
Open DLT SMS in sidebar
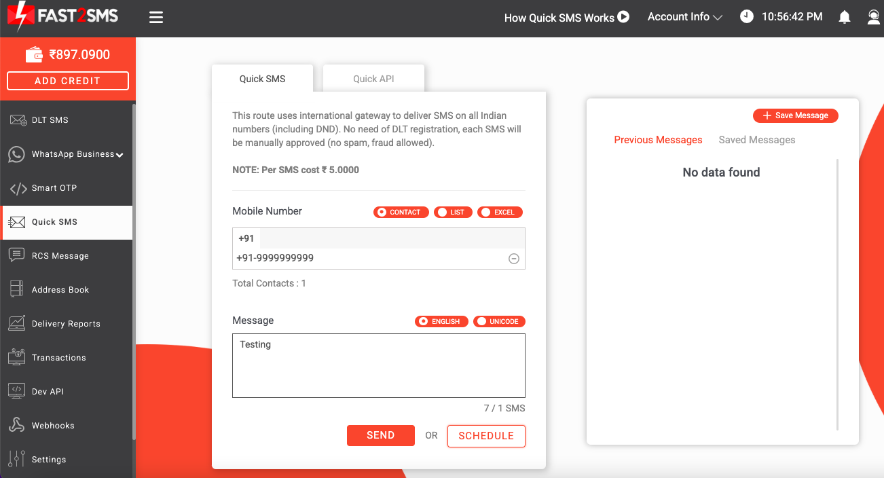click(x=67, y=120)
